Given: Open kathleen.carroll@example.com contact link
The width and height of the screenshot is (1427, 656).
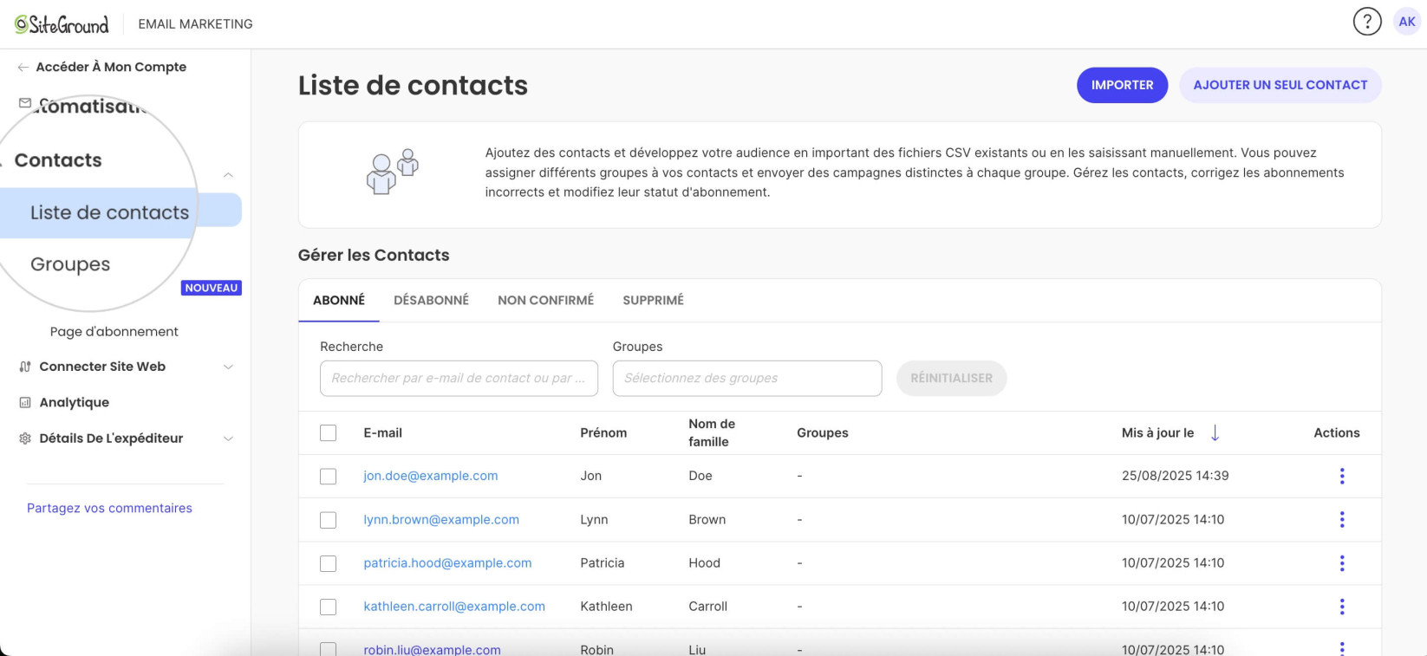Looking at the screenshot, I should tap(454, 607).
